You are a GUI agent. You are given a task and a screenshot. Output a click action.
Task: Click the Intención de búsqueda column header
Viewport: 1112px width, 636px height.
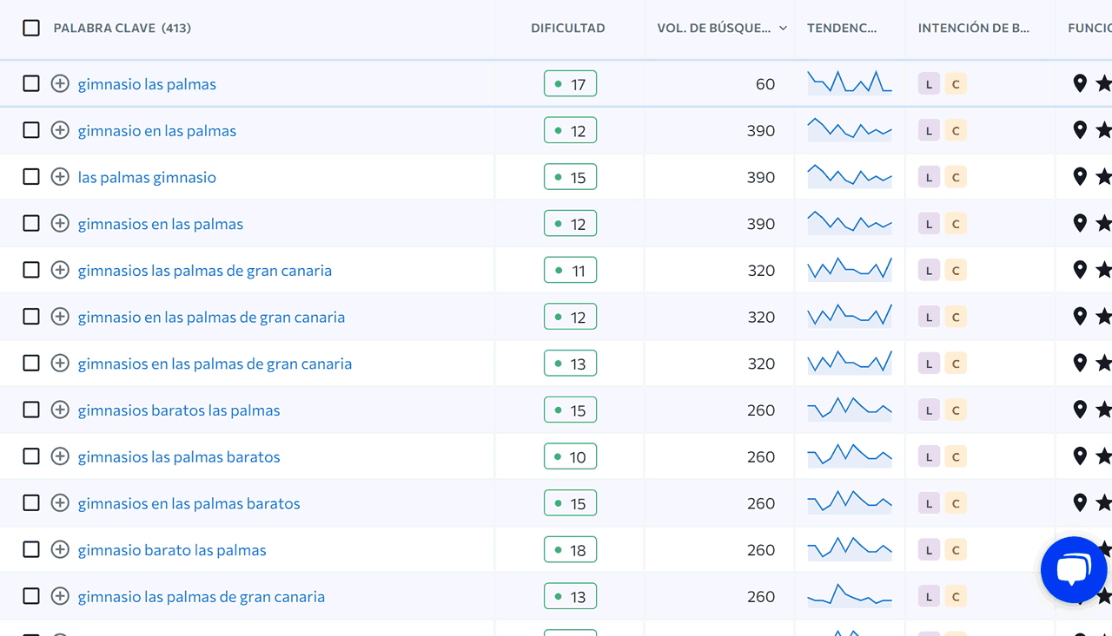point(974,28)
